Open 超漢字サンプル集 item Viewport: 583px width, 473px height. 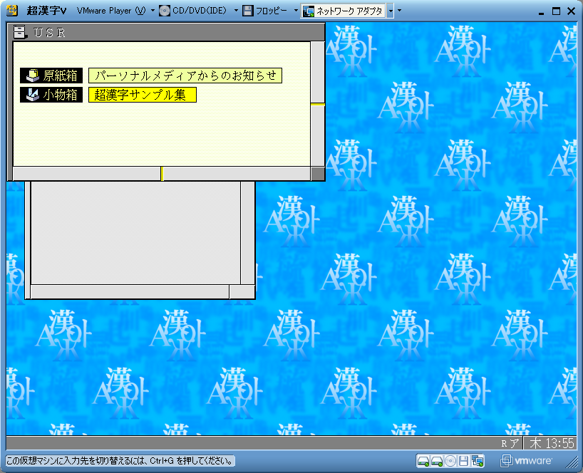pos(142,95)
